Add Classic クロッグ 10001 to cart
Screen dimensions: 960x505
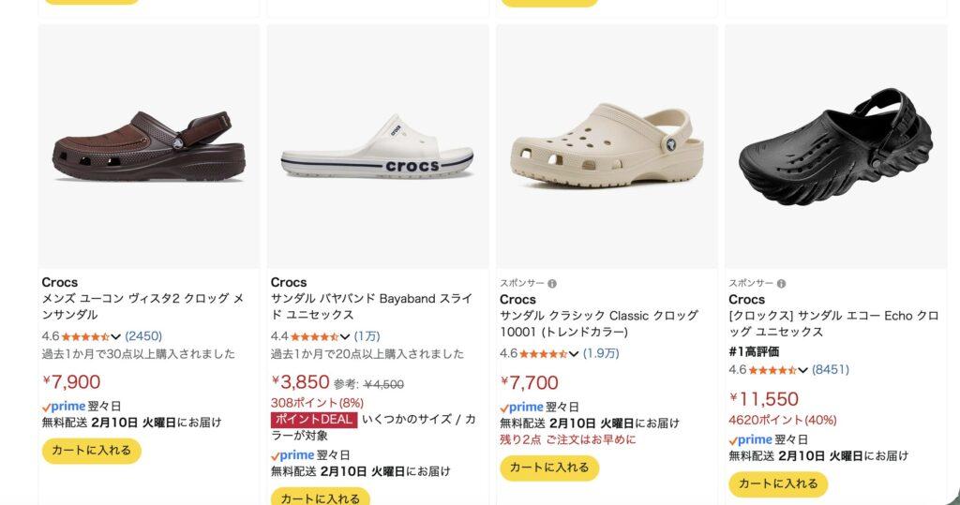point(548,468)
